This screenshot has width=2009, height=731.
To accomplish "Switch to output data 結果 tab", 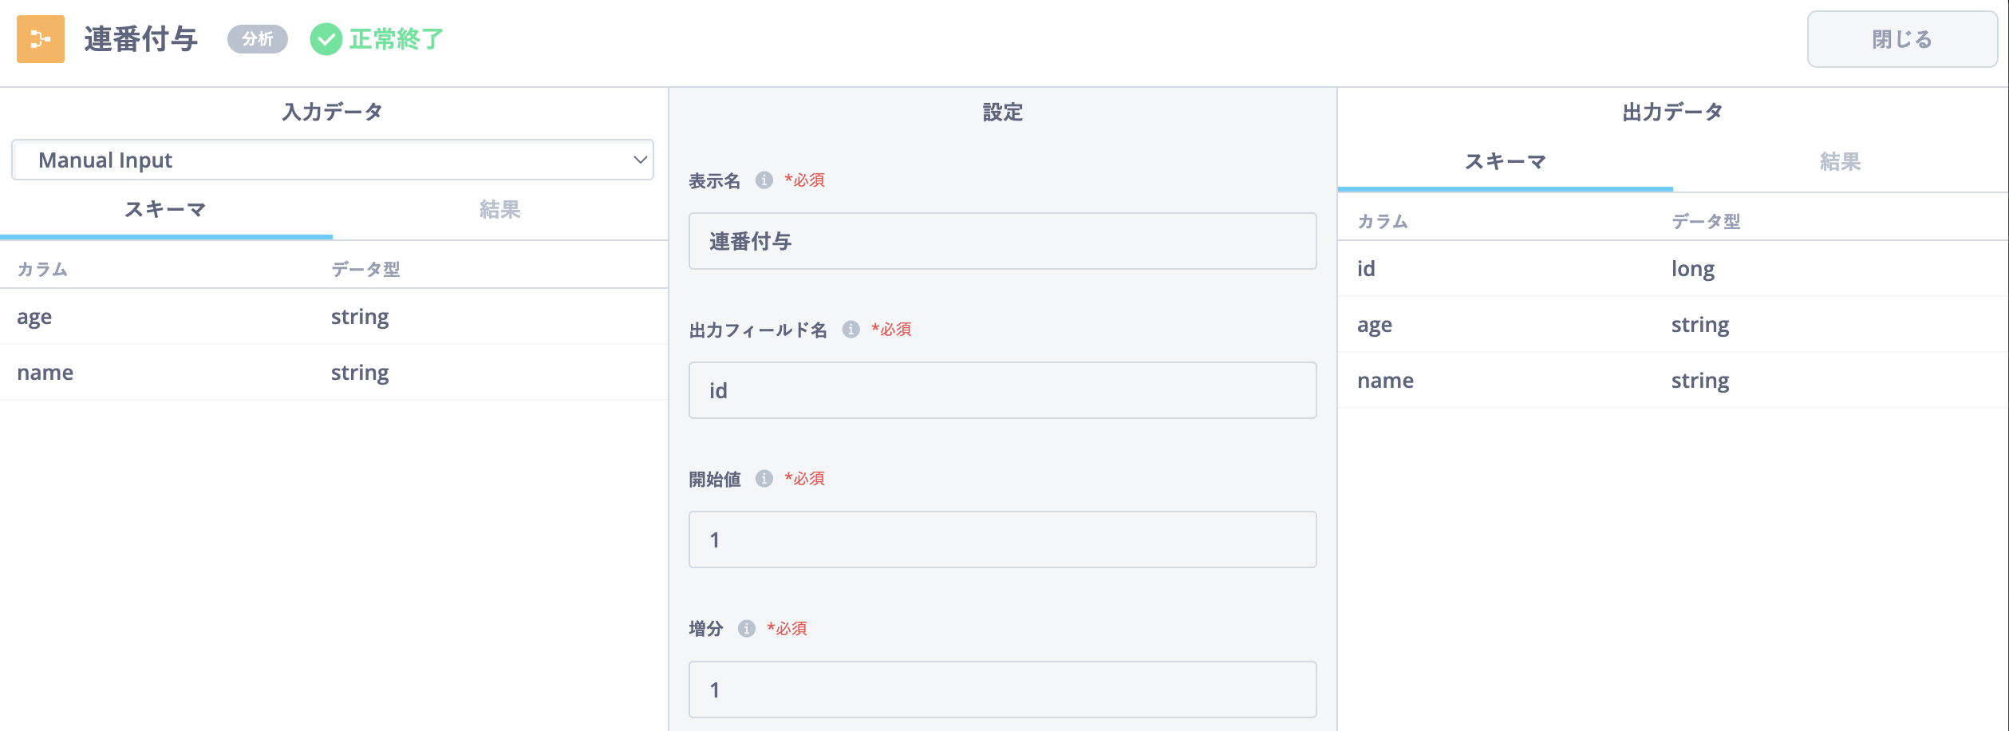I will pyautogui.click(x=1840, y=162).
